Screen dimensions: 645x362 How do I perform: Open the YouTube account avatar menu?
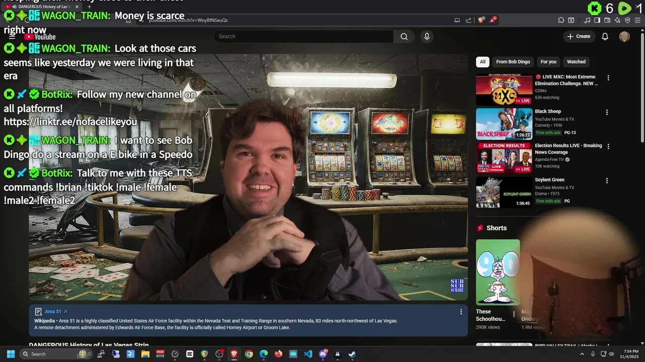[624, 37]
